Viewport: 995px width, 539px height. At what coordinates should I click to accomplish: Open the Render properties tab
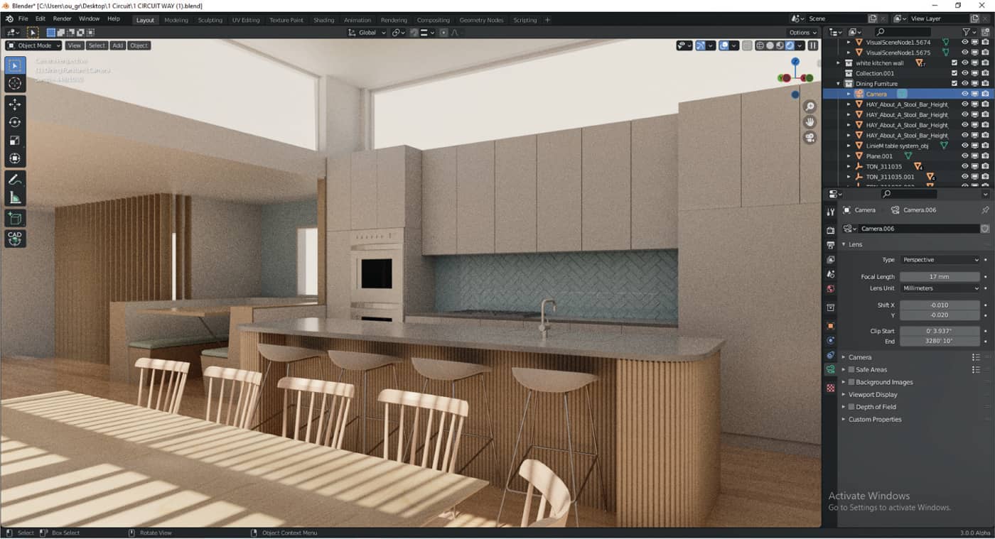[830, 230]
